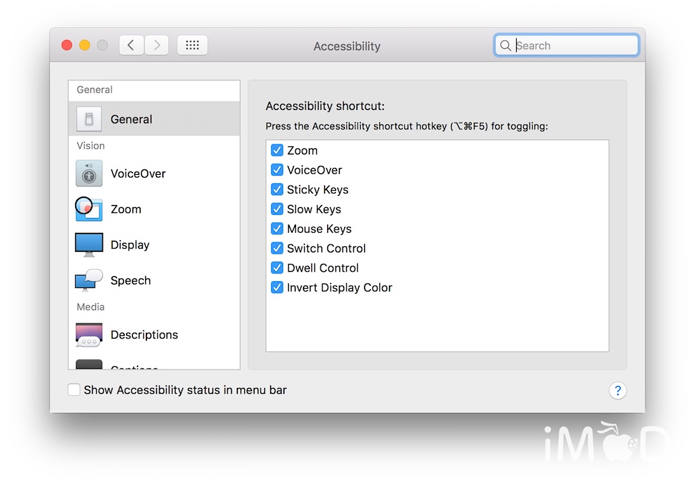Uncheck the Sticky Keys shortcut option
This screenshot has height=484, width=695.
[x=277, y=190]
